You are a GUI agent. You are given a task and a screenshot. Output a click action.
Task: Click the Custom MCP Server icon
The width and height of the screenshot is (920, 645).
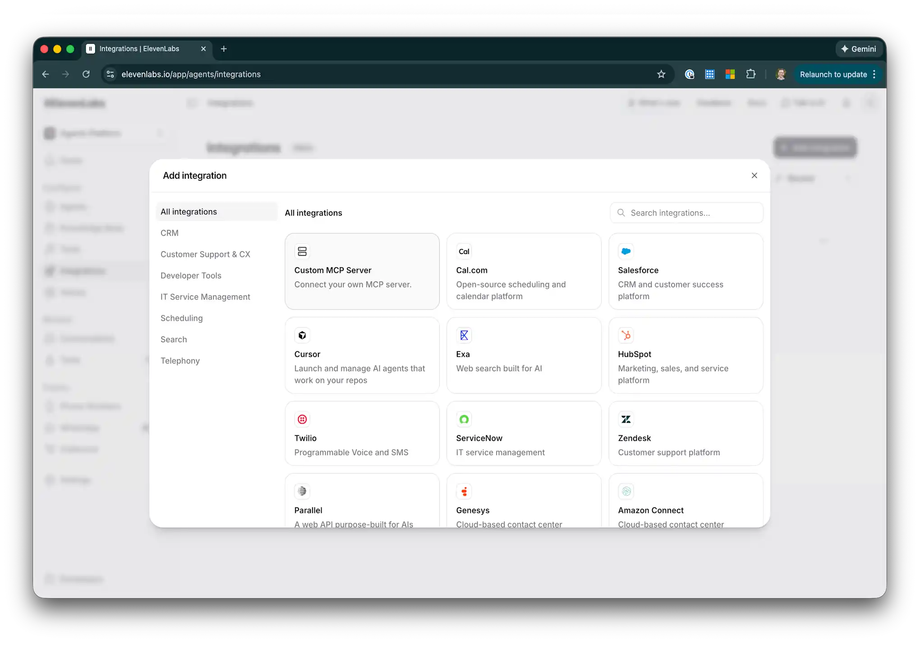(302, 251)
